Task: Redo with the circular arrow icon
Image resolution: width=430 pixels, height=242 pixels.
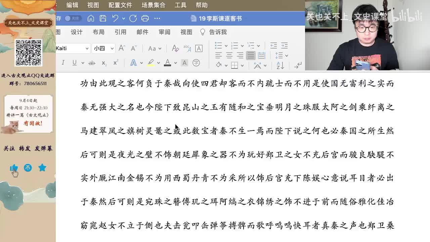Action: [x=133, y=18]
